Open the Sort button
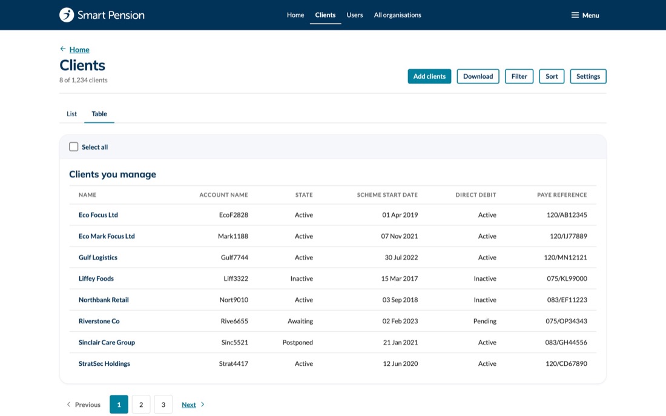This screenshot has width=666, height=416. click(x=552, y=76)
